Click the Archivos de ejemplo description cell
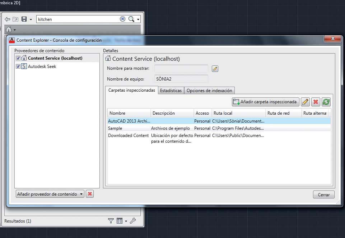The image size is (345, 238). pos(170,128)
